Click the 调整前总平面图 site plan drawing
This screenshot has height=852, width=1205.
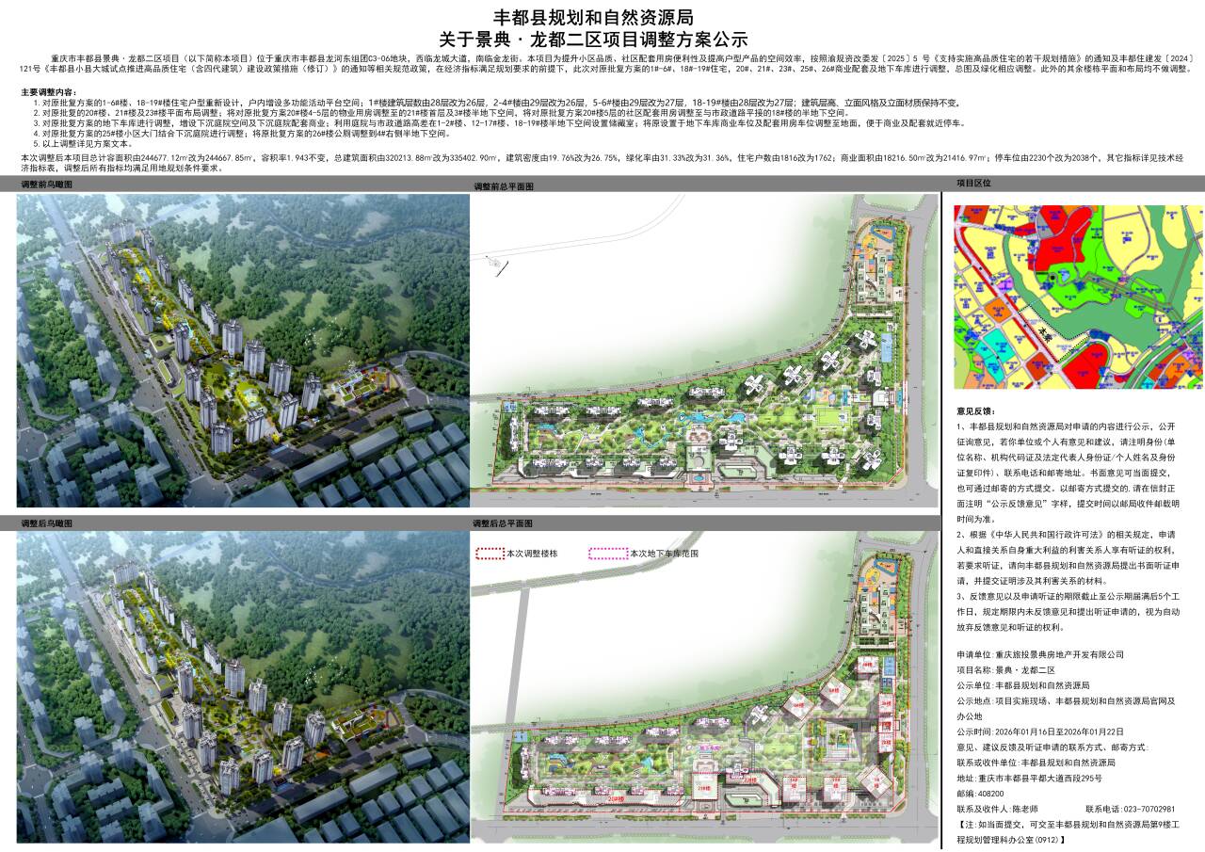click(703, 350)
